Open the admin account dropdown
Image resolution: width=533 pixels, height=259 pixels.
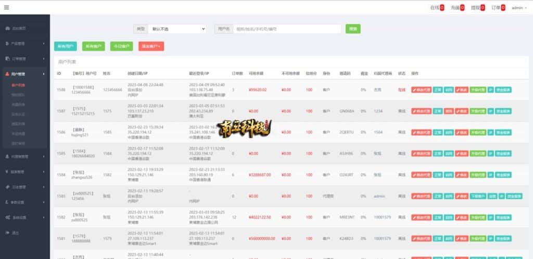[519, 7]
